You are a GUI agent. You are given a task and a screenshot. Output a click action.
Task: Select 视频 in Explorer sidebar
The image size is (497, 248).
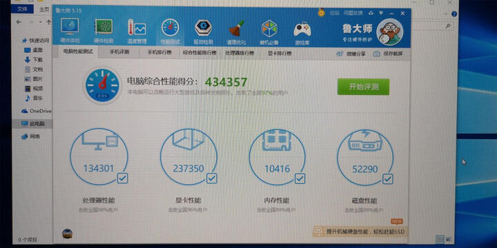click(34, 89)
